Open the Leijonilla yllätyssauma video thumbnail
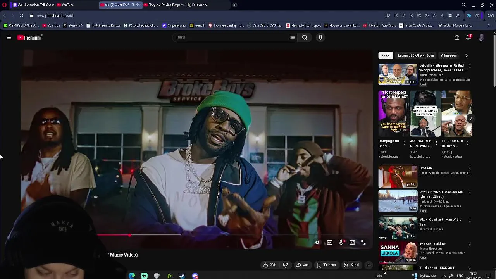 (398, 74)
